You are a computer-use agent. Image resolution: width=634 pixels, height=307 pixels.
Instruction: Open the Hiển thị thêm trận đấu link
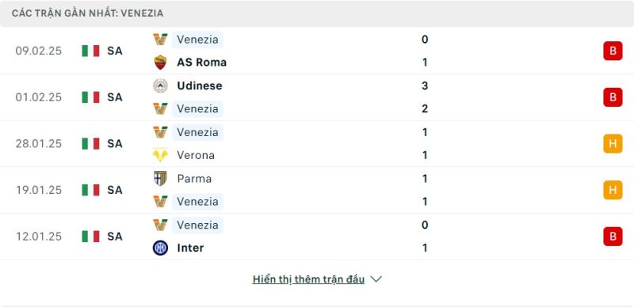[x=308, y=279]
